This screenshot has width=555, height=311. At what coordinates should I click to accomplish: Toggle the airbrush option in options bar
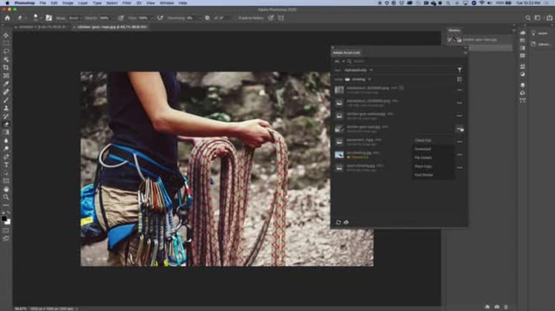click(x=160, y=18)
